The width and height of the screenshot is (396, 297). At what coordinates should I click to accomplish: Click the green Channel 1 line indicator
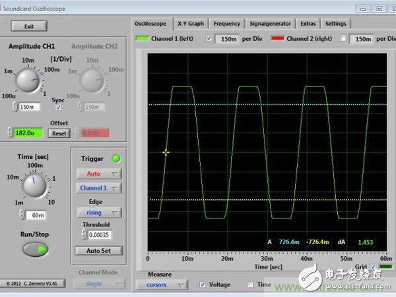point(142,39)
